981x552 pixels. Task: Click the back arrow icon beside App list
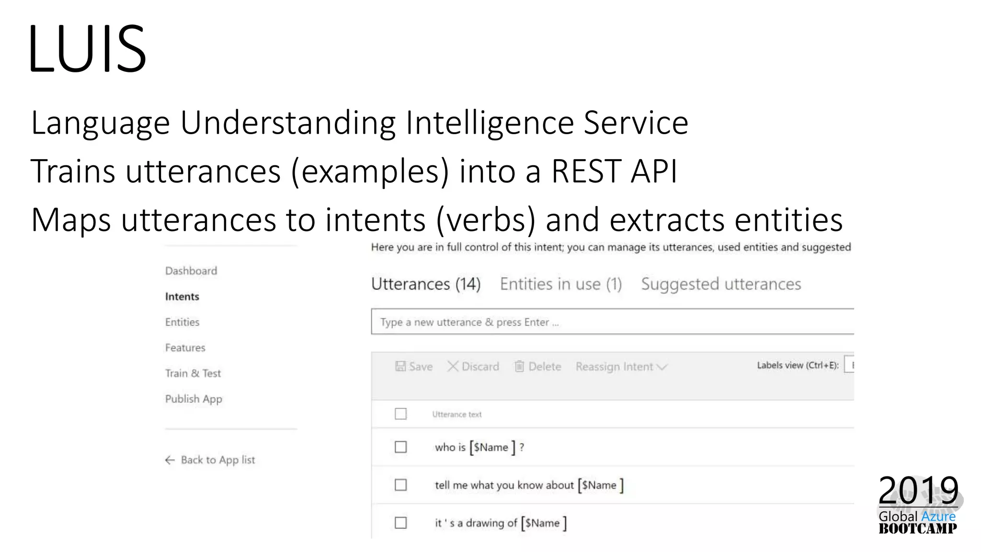170,460
